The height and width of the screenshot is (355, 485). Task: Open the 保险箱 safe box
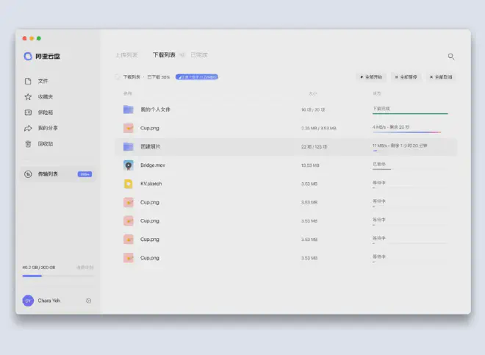pyautogui.click(x=44, y=112)
